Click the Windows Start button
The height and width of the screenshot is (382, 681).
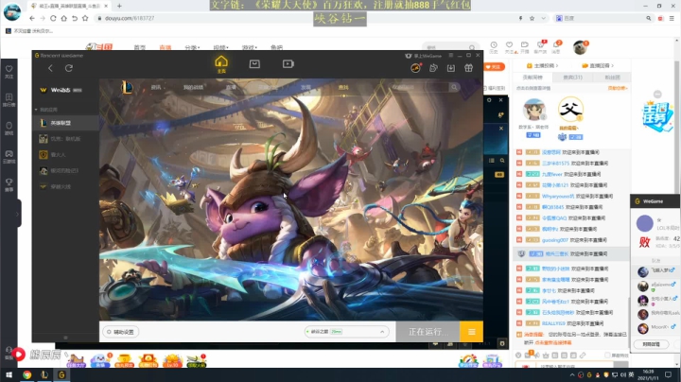(9, 374)
